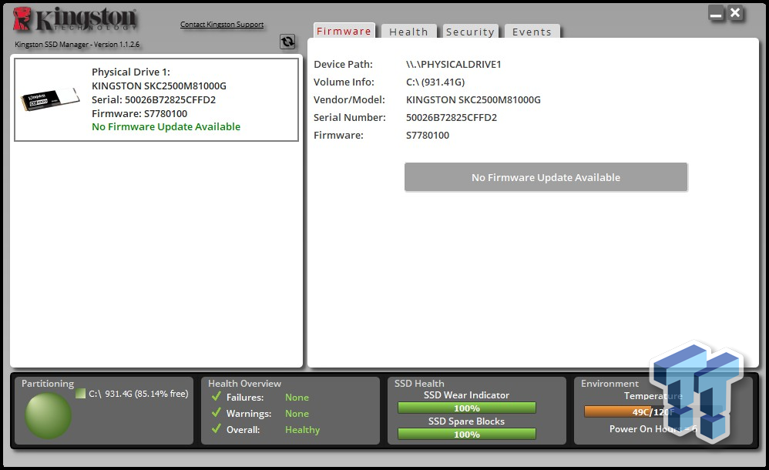The height and width of the screenshot is (470, 769).
Task: Minimize the Kingston SSD Manager window
Action: [716, 13]
